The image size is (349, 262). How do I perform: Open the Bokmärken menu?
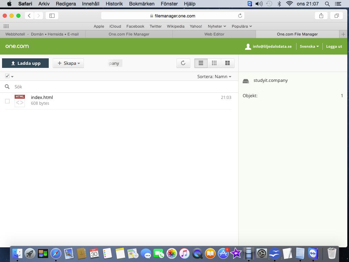(x=142, y=4)
